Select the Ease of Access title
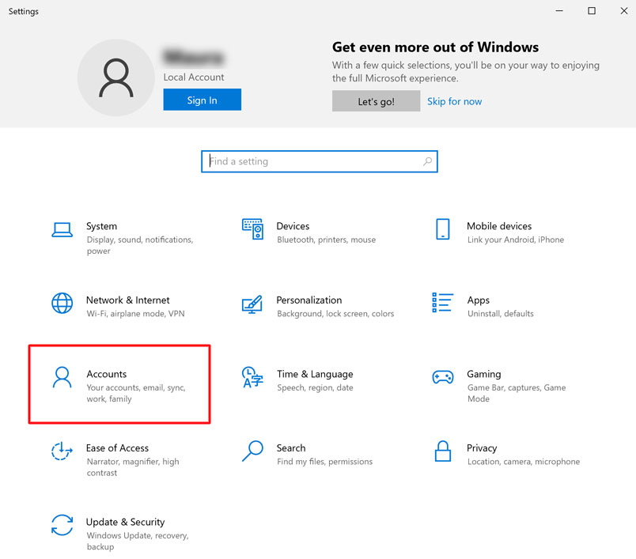 [x=117, y=448]
